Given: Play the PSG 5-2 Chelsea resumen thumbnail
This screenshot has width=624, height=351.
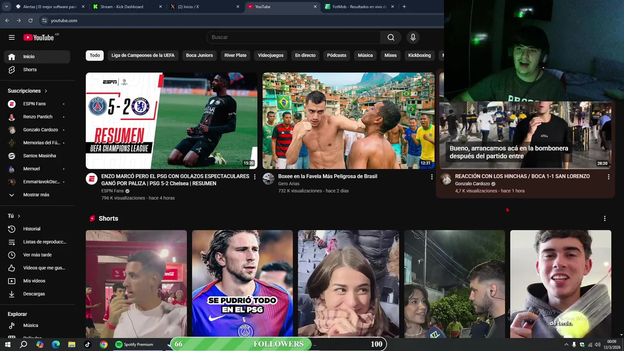Looking at the screenshot, I should tap(172, 121).
